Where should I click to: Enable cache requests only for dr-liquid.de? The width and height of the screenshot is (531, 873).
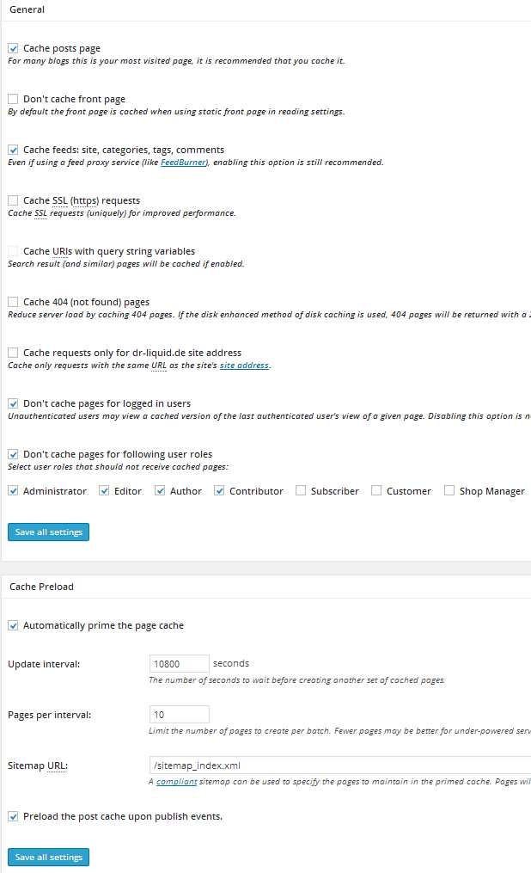(13, 353)
